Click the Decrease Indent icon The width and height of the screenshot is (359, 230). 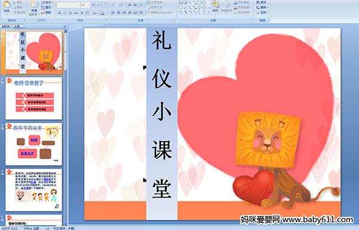point(130,5)
